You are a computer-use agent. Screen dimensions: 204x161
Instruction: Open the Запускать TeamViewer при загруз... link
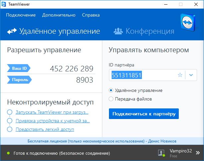click(x=52, y=112)
